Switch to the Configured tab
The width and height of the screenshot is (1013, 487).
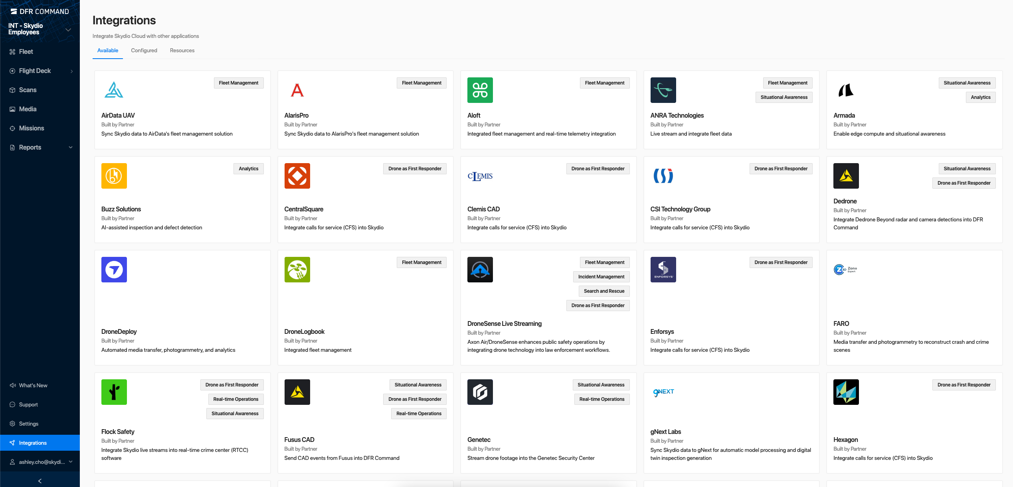pyautogui.click(x=144, y=51)
